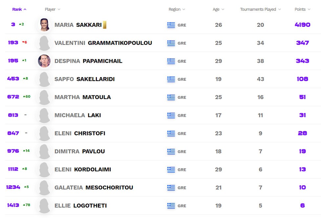The height and width of the screenshot is (218, 321).
Task: Click Eleni Christofi's placeholder avatar
Action: click(x=44, y=133)
